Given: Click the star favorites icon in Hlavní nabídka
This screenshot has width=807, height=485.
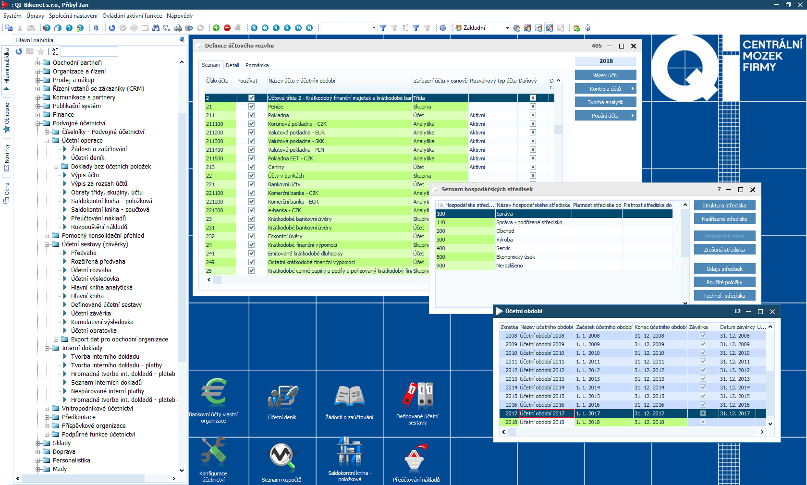Looking at the screenshot, I should coord(41,51).
